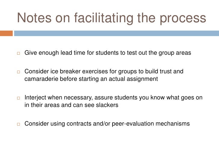219x164 pixels.
Task: Click the square bullet beside "Consider ice breaker exercises"
Action: 19,71
